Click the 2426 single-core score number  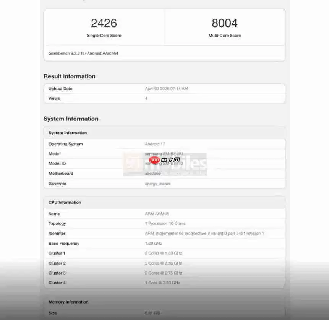pos(104,23)
